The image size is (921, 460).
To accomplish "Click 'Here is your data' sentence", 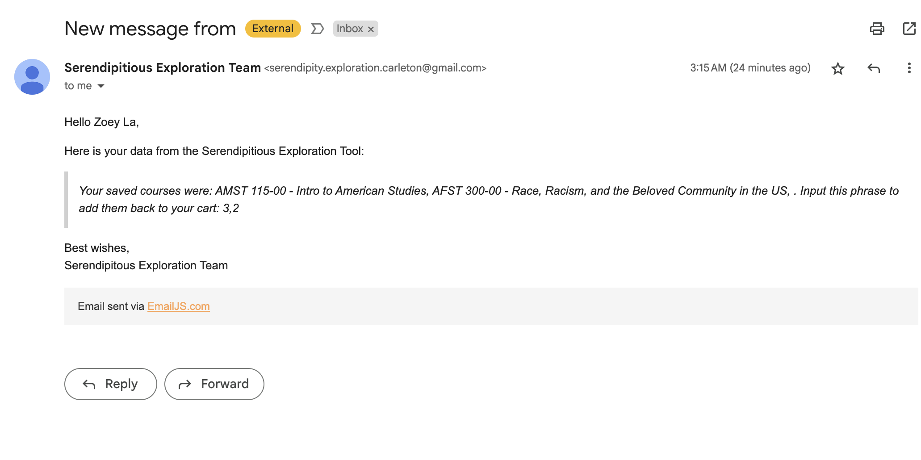I will click(214, 151).
